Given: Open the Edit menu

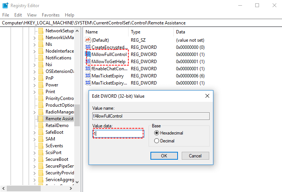Looking at the screenshot, I should 18,15.
